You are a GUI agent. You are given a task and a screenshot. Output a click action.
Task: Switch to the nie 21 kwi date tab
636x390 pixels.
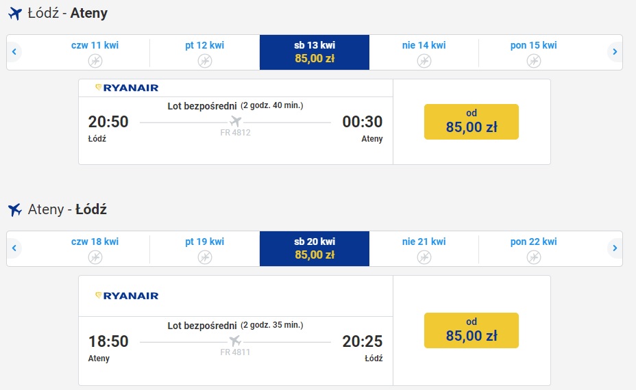coord(424,248)
